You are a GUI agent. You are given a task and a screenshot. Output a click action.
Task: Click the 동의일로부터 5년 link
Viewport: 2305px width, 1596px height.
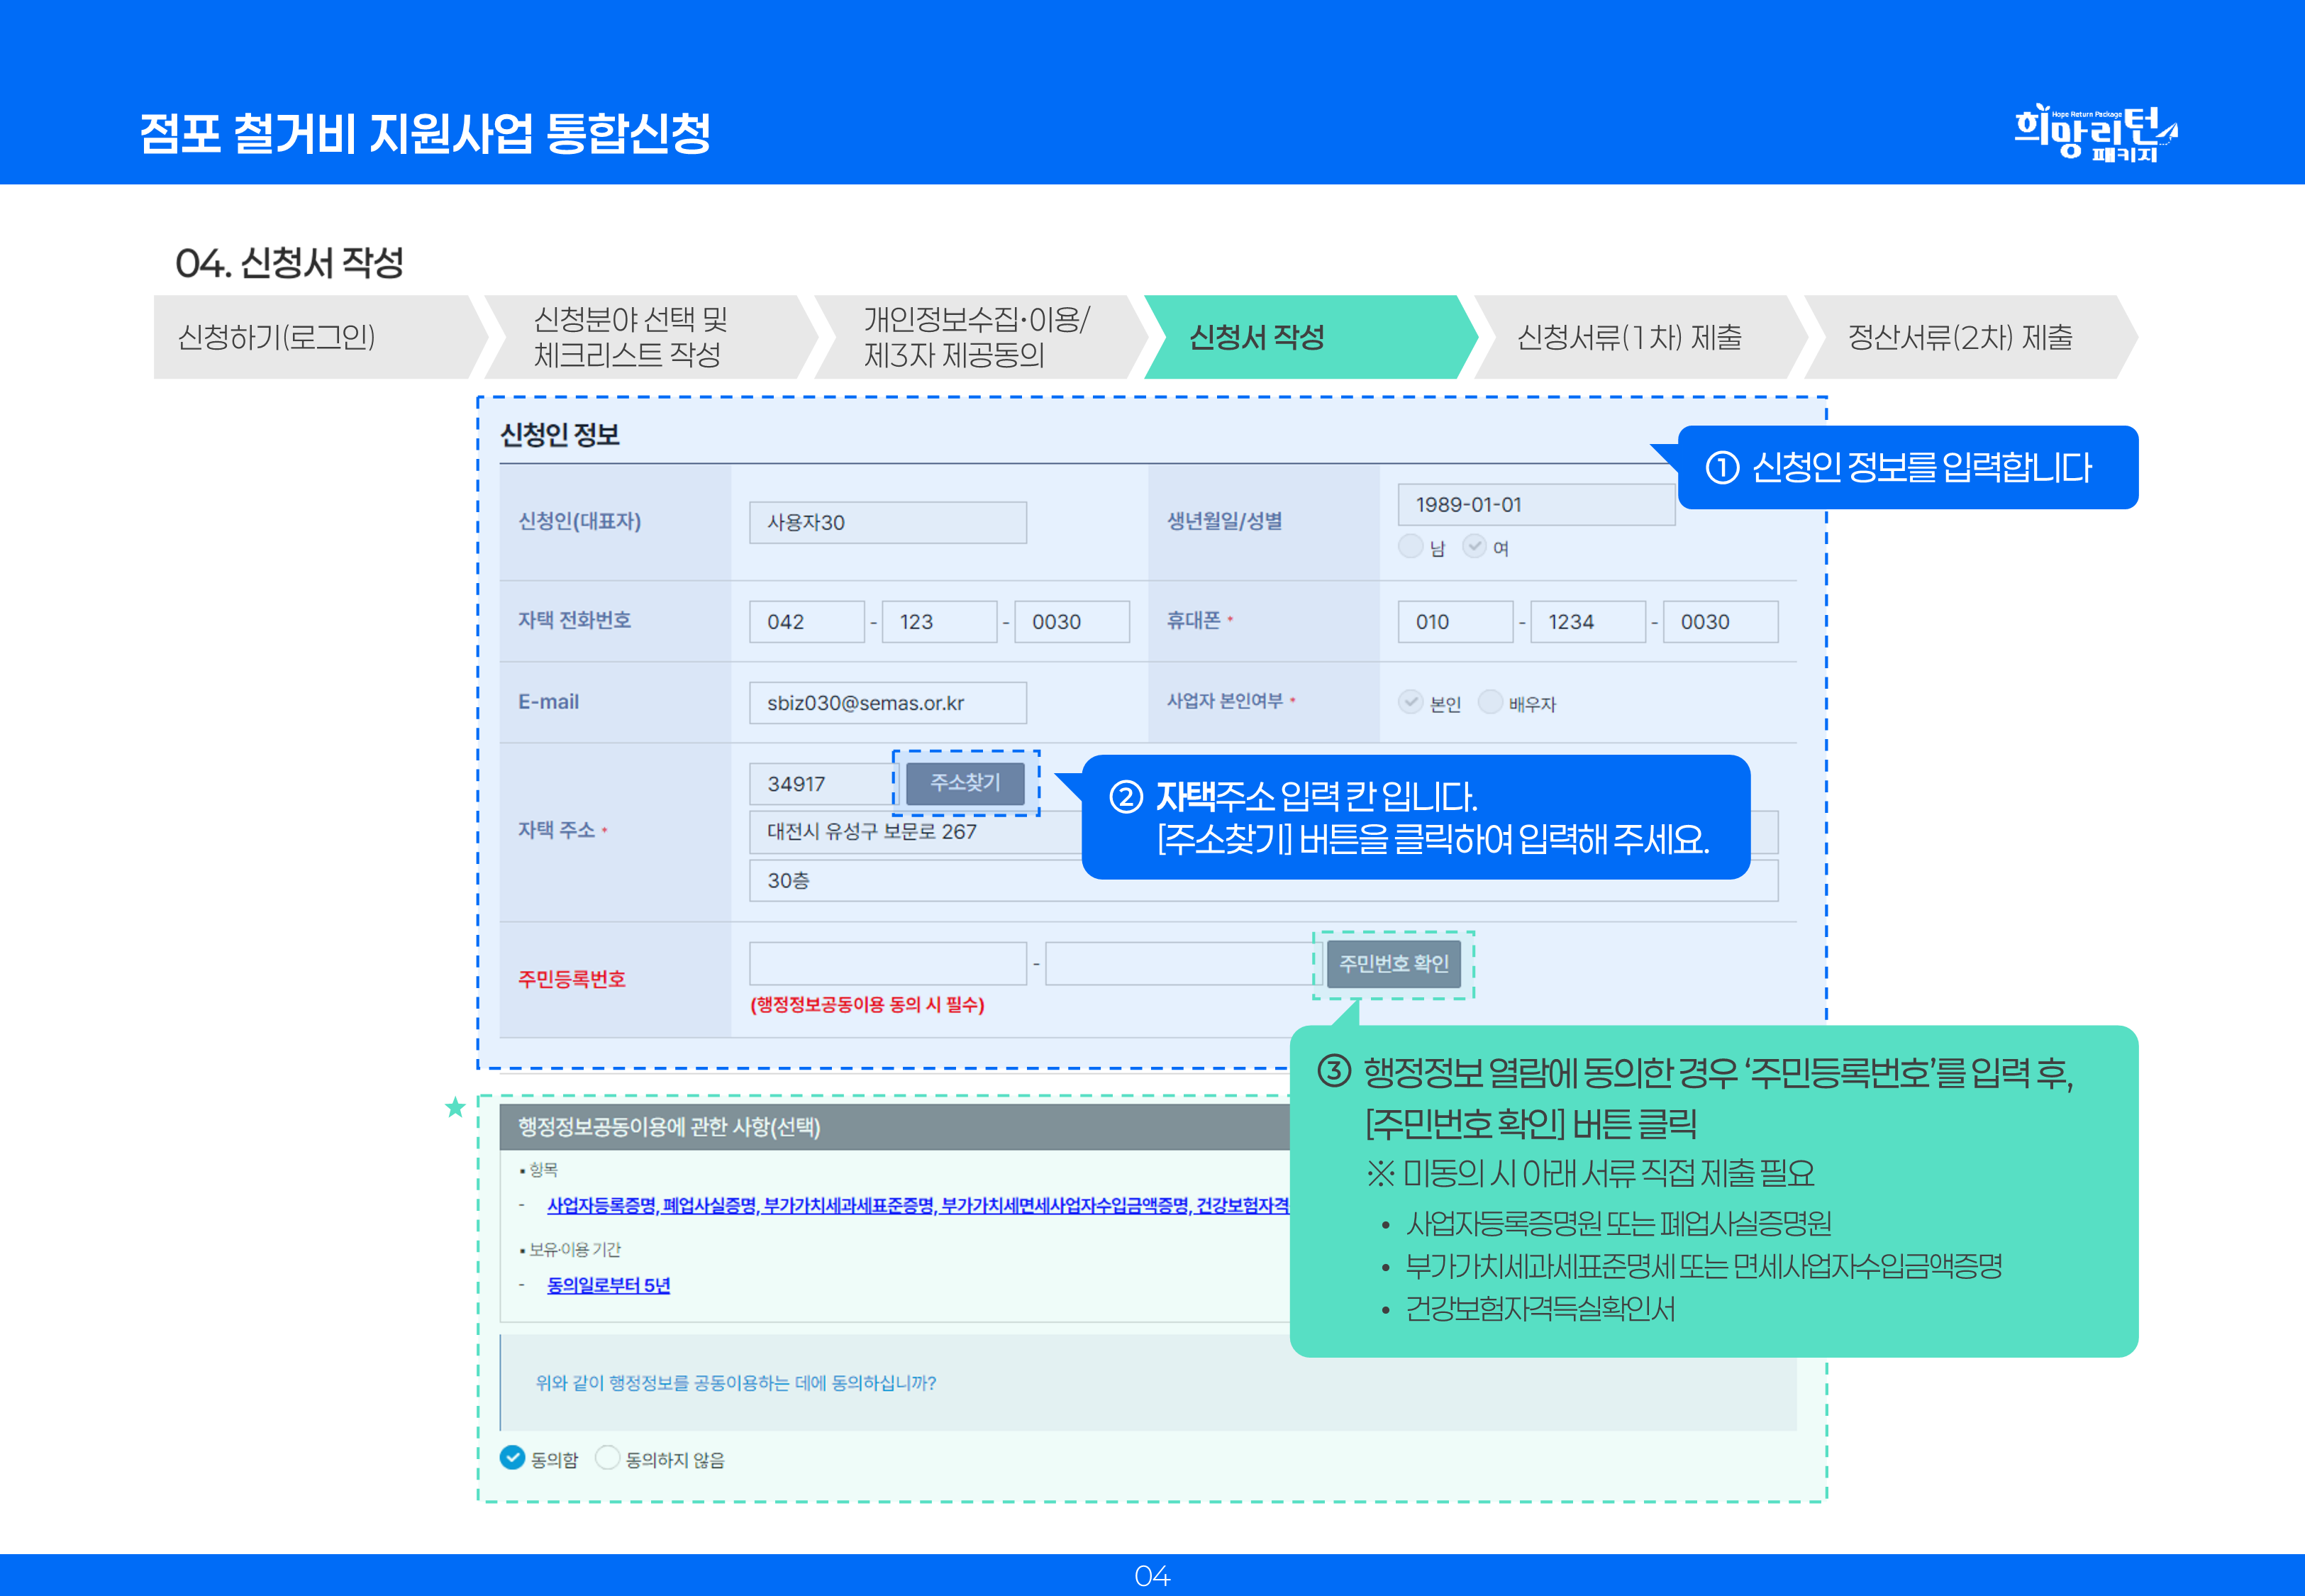coord(608,1285)
